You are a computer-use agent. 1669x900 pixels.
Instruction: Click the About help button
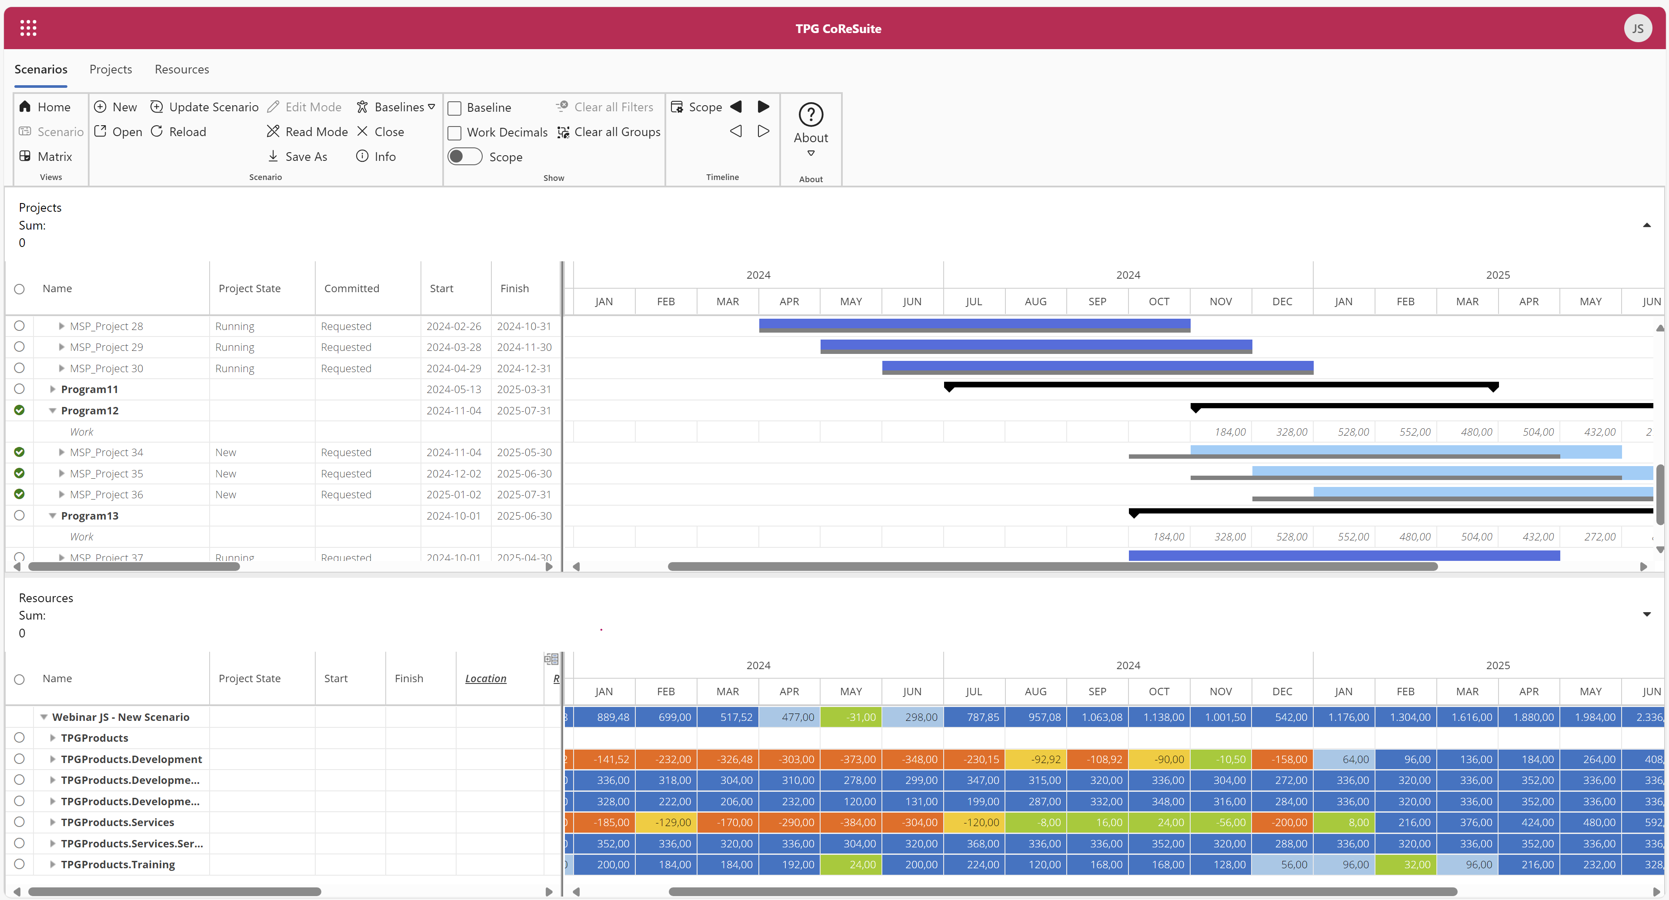[x=811, y=115]
